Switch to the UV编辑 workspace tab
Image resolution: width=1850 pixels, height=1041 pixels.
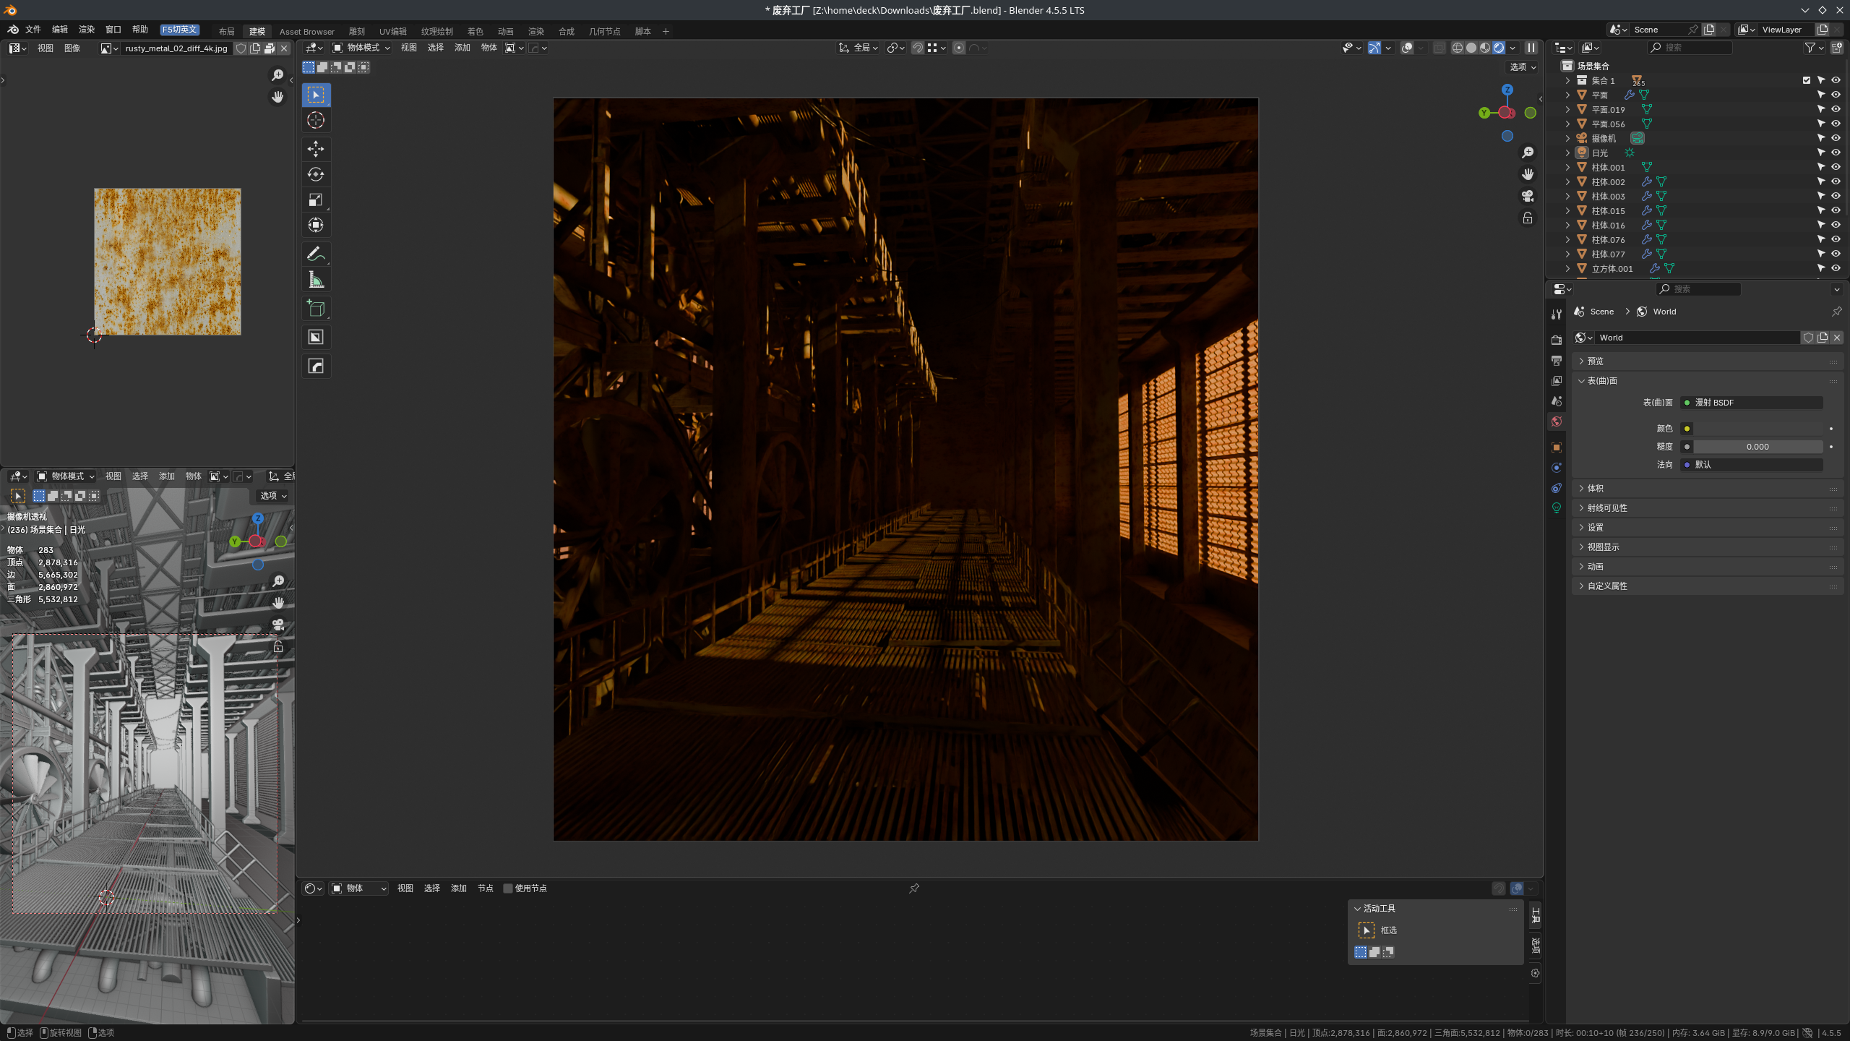392,31
